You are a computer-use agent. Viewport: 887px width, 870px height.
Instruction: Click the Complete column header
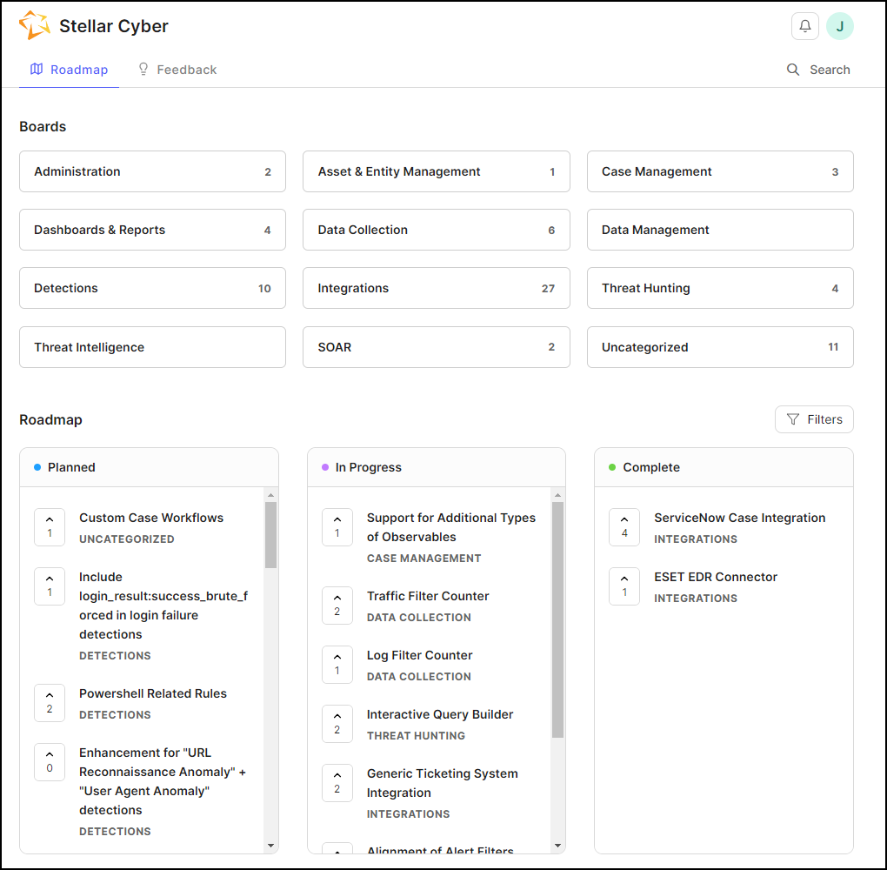coord(724,467)
